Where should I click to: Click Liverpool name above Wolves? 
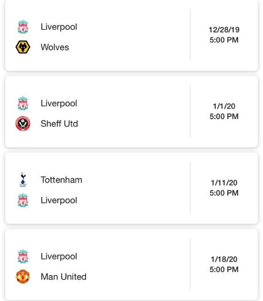(x=59, y=27)
